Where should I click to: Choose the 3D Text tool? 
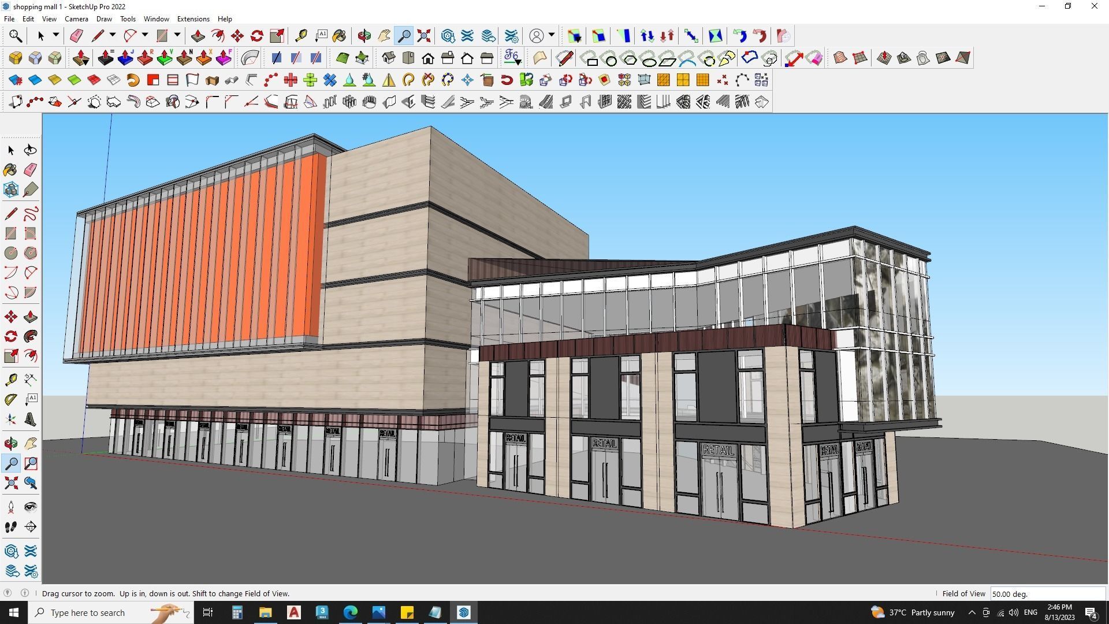coord(30,419)
